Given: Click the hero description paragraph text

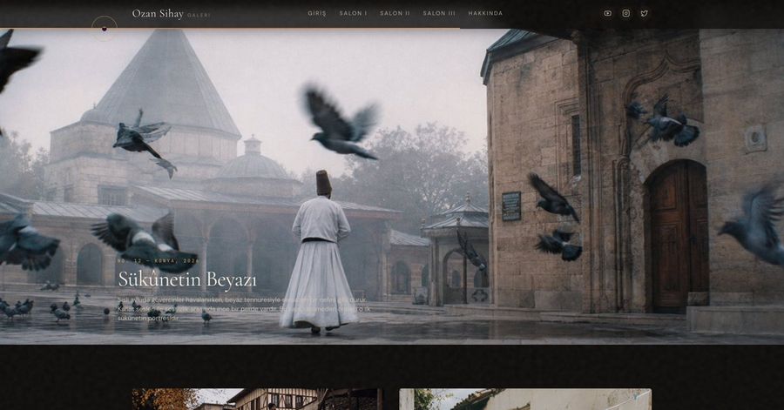Looking at the screenshot, I should click(x=244, y=309).
